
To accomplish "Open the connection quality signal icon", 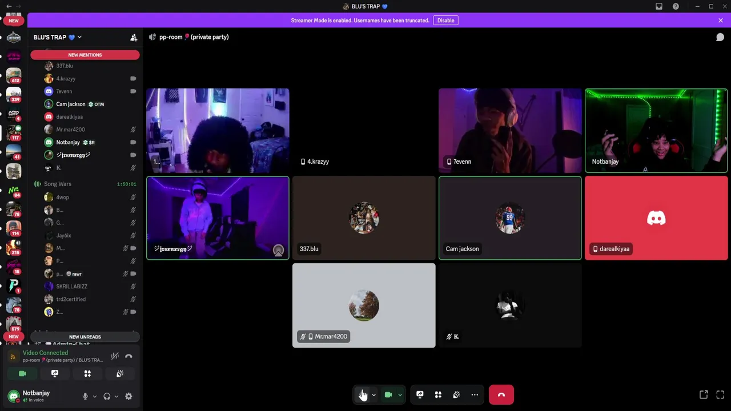I will pyautogui.click(x=13, y=357).
